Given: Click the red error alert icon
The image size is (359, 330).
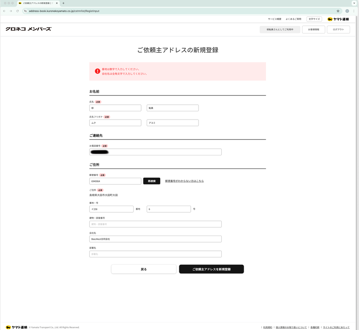Looking at the screenshot, I should tap(98, 71).
